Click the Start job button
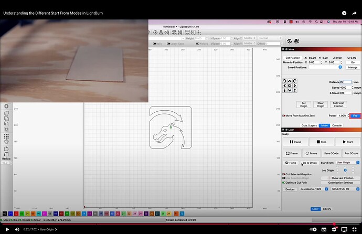The width and height of the screenshot is (362, 234). pos(347,142)
